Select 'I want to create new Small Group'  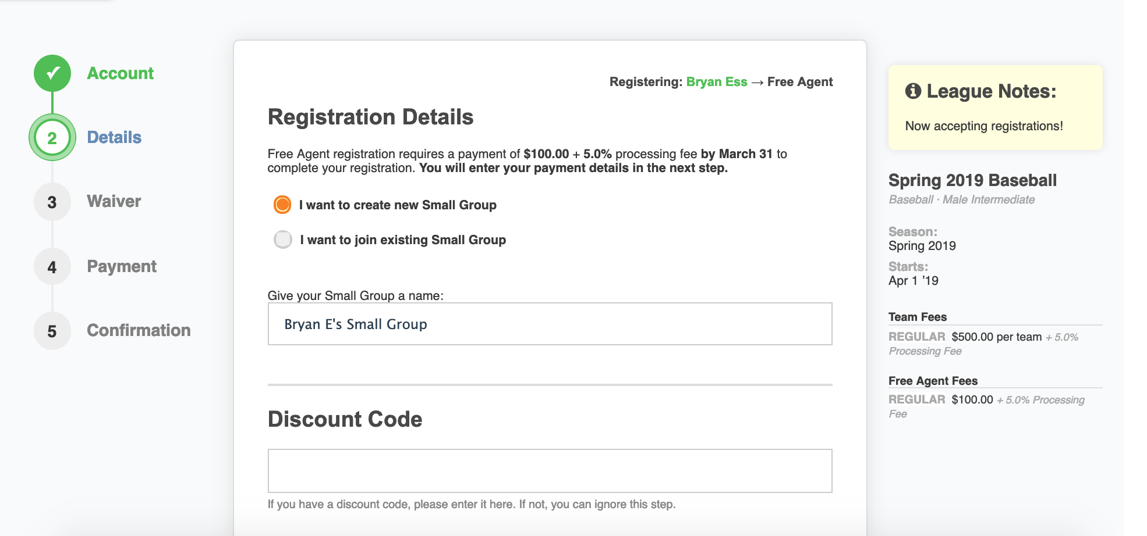point(282,205)
